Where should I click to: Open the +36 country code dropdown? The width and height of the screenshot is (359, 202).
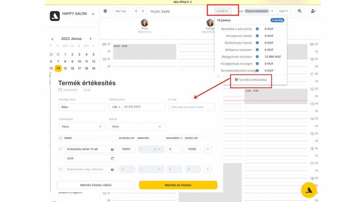tap(116, 107)
